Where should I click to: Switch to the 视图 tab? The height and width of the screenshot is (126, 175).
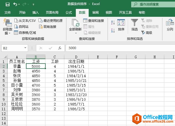(109, 13)
